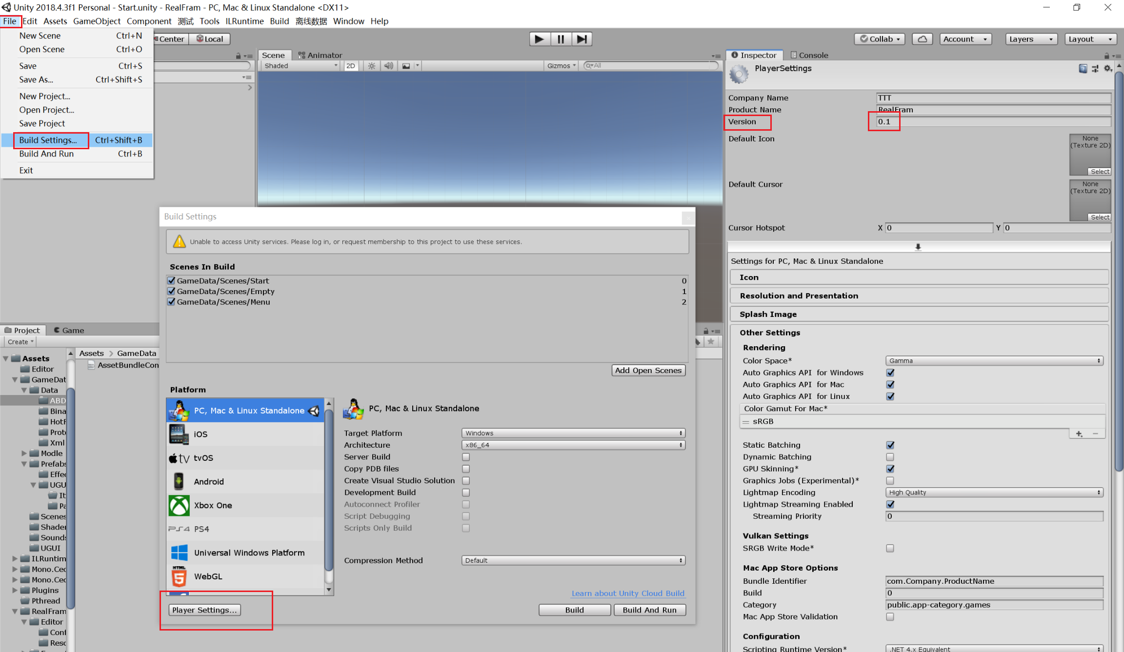1124x652 pixels.
Task: Click the Build button
Action: [574, 610]
